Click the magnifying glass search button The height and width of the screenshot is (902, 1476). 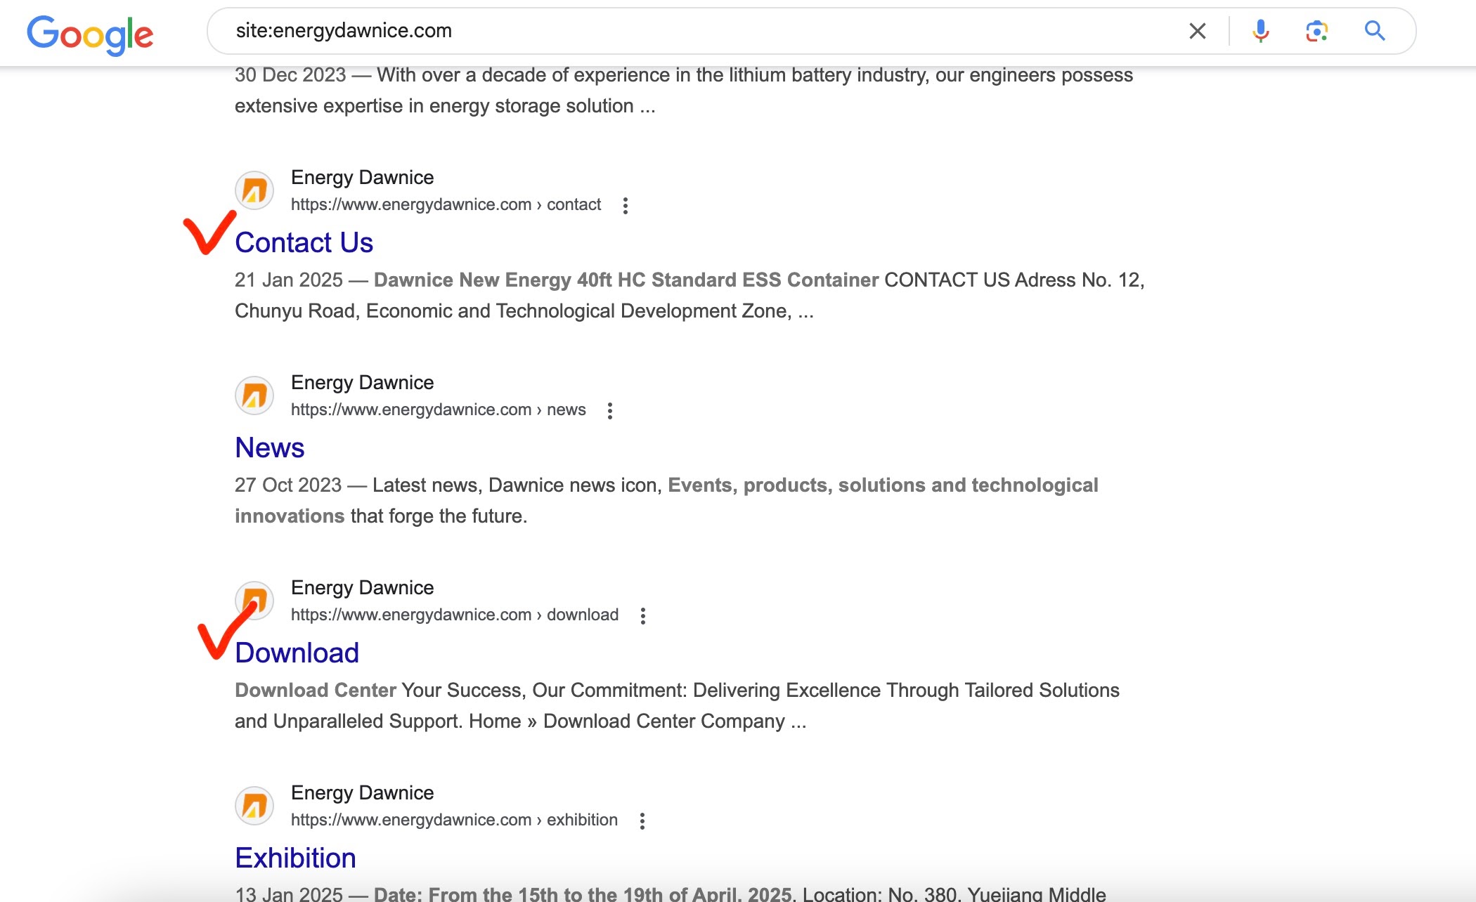pyautogui.click(x=1375, y=31)
